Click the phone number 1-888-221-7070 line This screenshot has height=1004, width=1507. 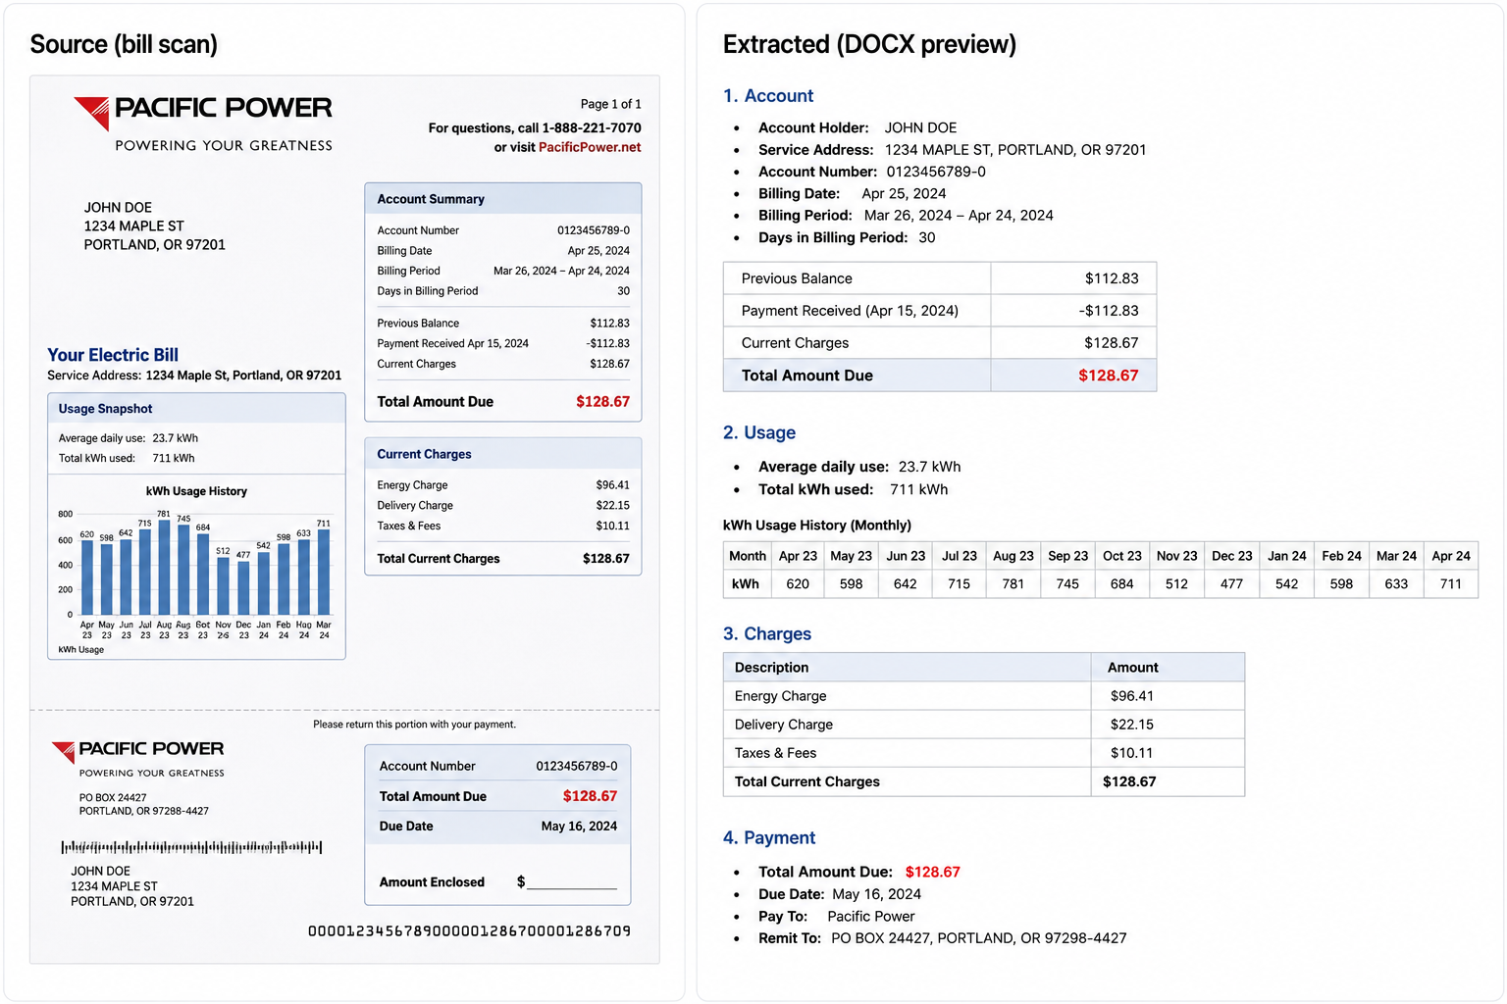pyautogui.click(x=535, y=127)
